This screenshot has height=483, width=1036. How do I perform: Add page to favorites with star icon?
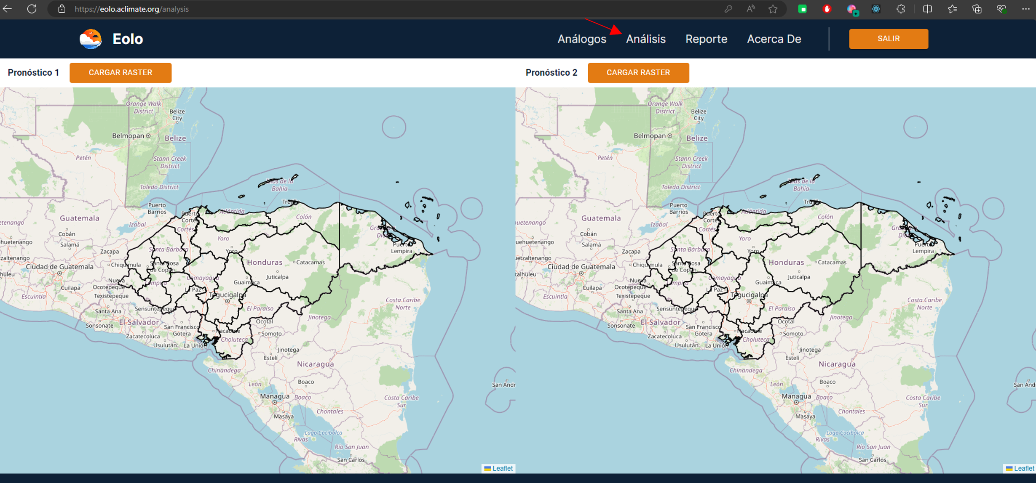pyautogui.click(x=773, y=9)
